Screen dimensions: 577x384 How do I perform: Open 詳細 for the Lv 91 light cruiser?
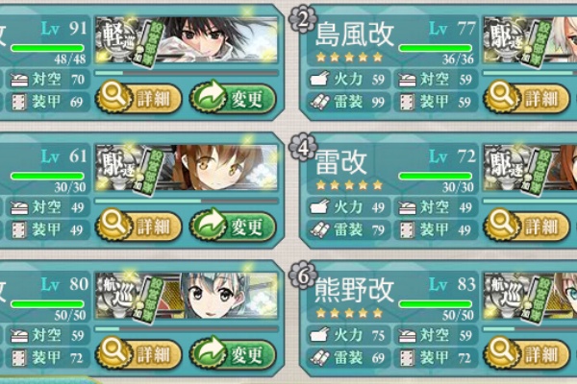138,98
